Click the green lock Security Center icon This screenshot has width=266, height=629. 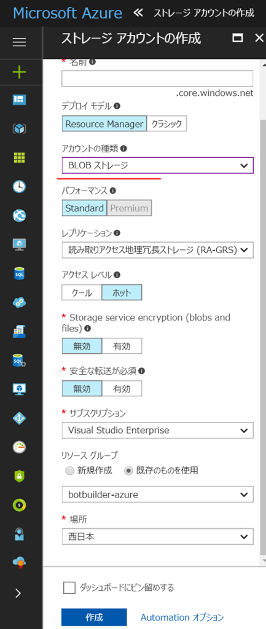tap(19, 476)
